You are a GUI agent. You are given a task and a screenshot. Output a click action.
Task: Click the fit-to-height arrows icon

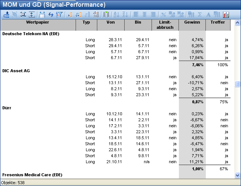tap(32, 15)
